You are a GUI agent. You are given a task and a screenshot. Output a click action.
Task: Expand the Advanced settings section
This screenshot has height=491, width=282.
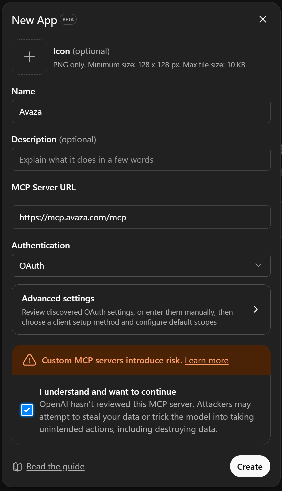point(133,299)
